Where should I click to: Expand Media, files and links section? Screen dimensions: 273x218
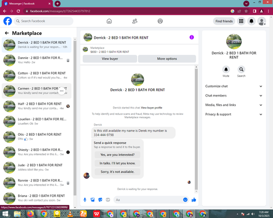click(234, 105)
